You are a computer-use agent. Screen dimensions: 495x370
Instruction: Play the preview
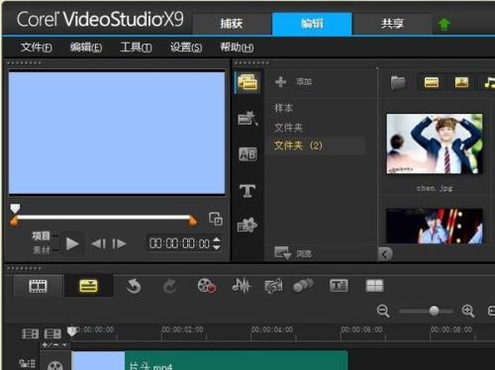point(72,244)
